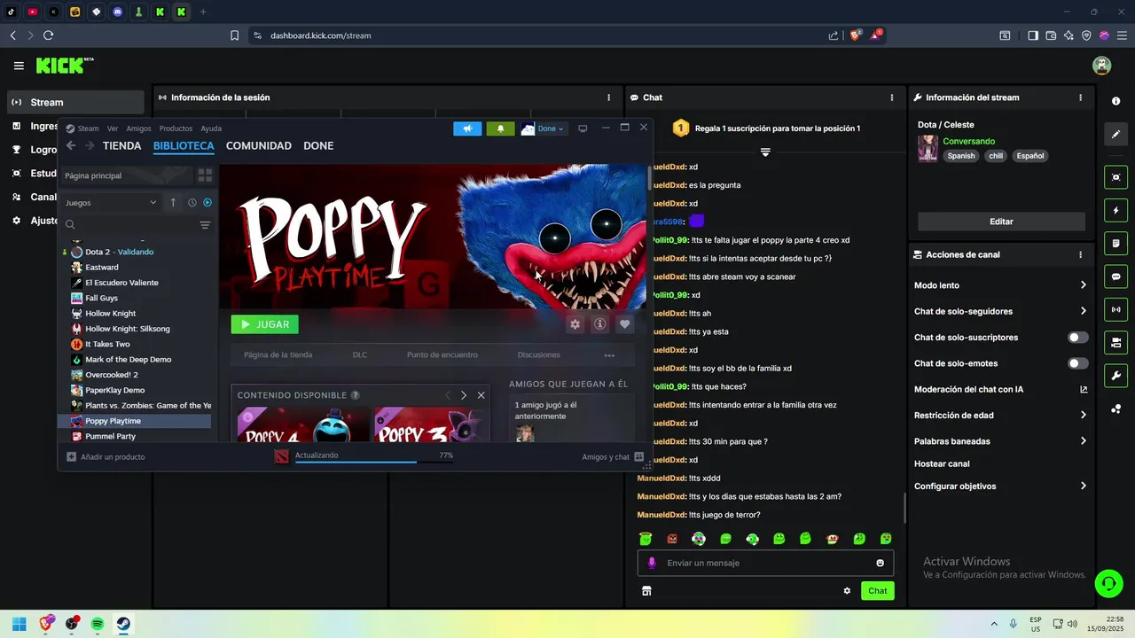Open the Windows Start menu
This screenshot has height=638, width=1135.
19,624
